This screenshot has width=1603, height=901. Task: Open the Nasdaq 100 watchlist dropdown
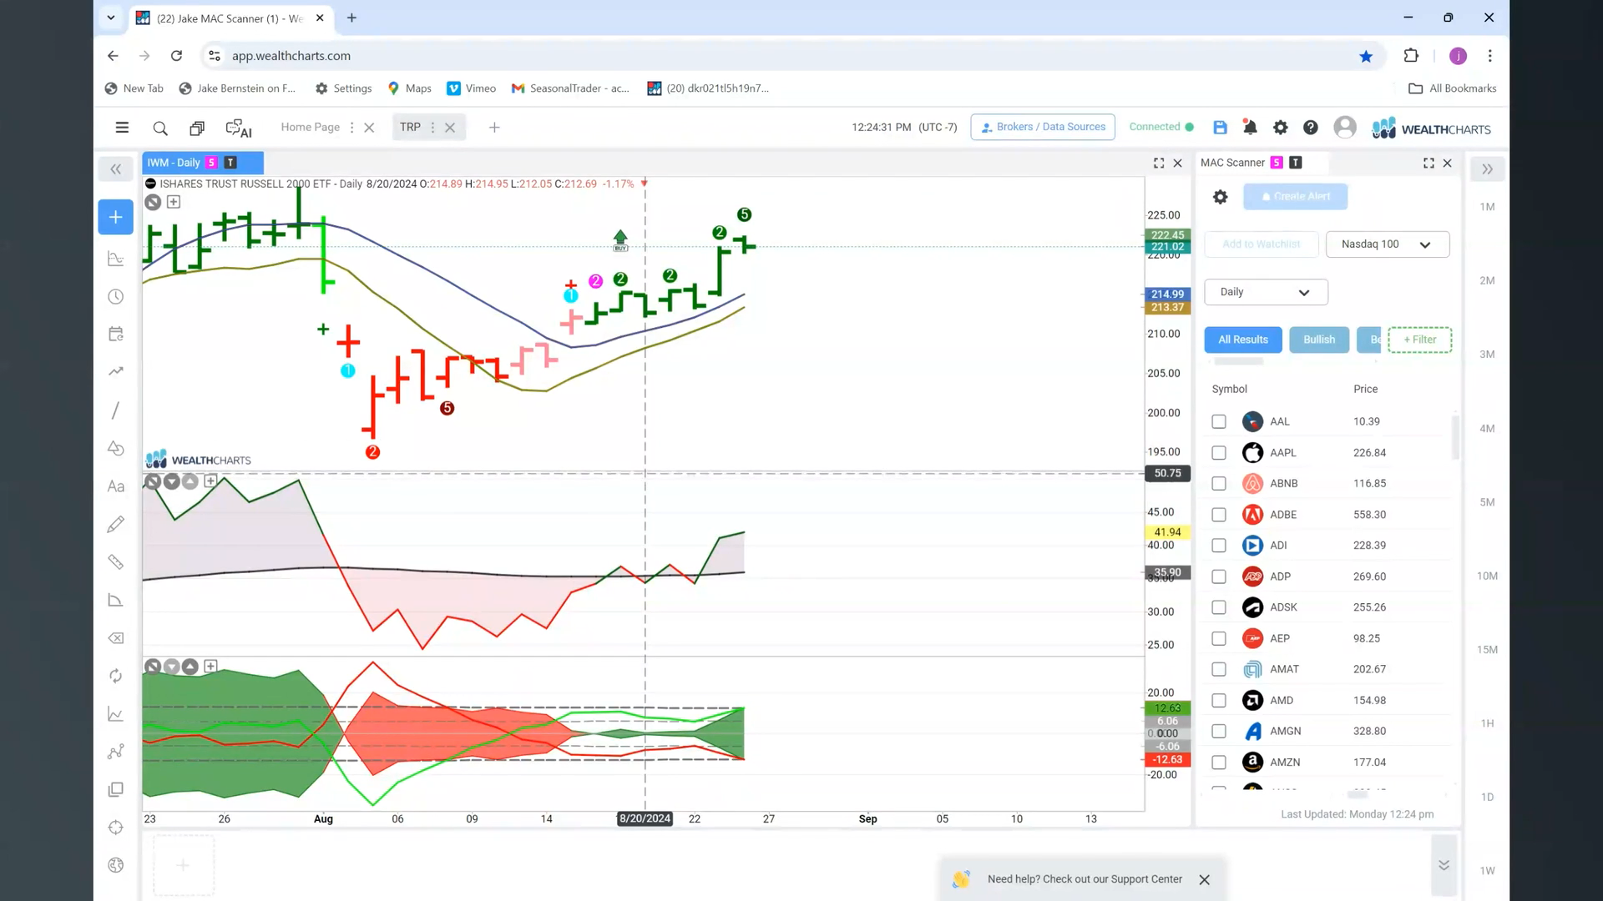pyautogui.click(x=1387, y=244)
